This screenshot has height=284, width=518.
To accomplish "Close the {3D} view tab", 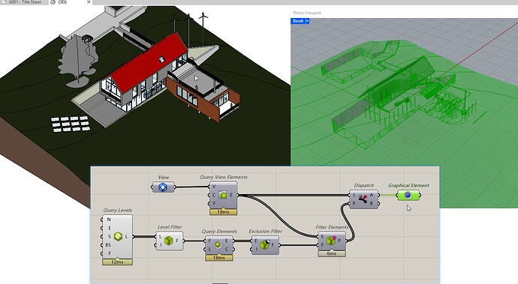I will (x=89, y=2).
